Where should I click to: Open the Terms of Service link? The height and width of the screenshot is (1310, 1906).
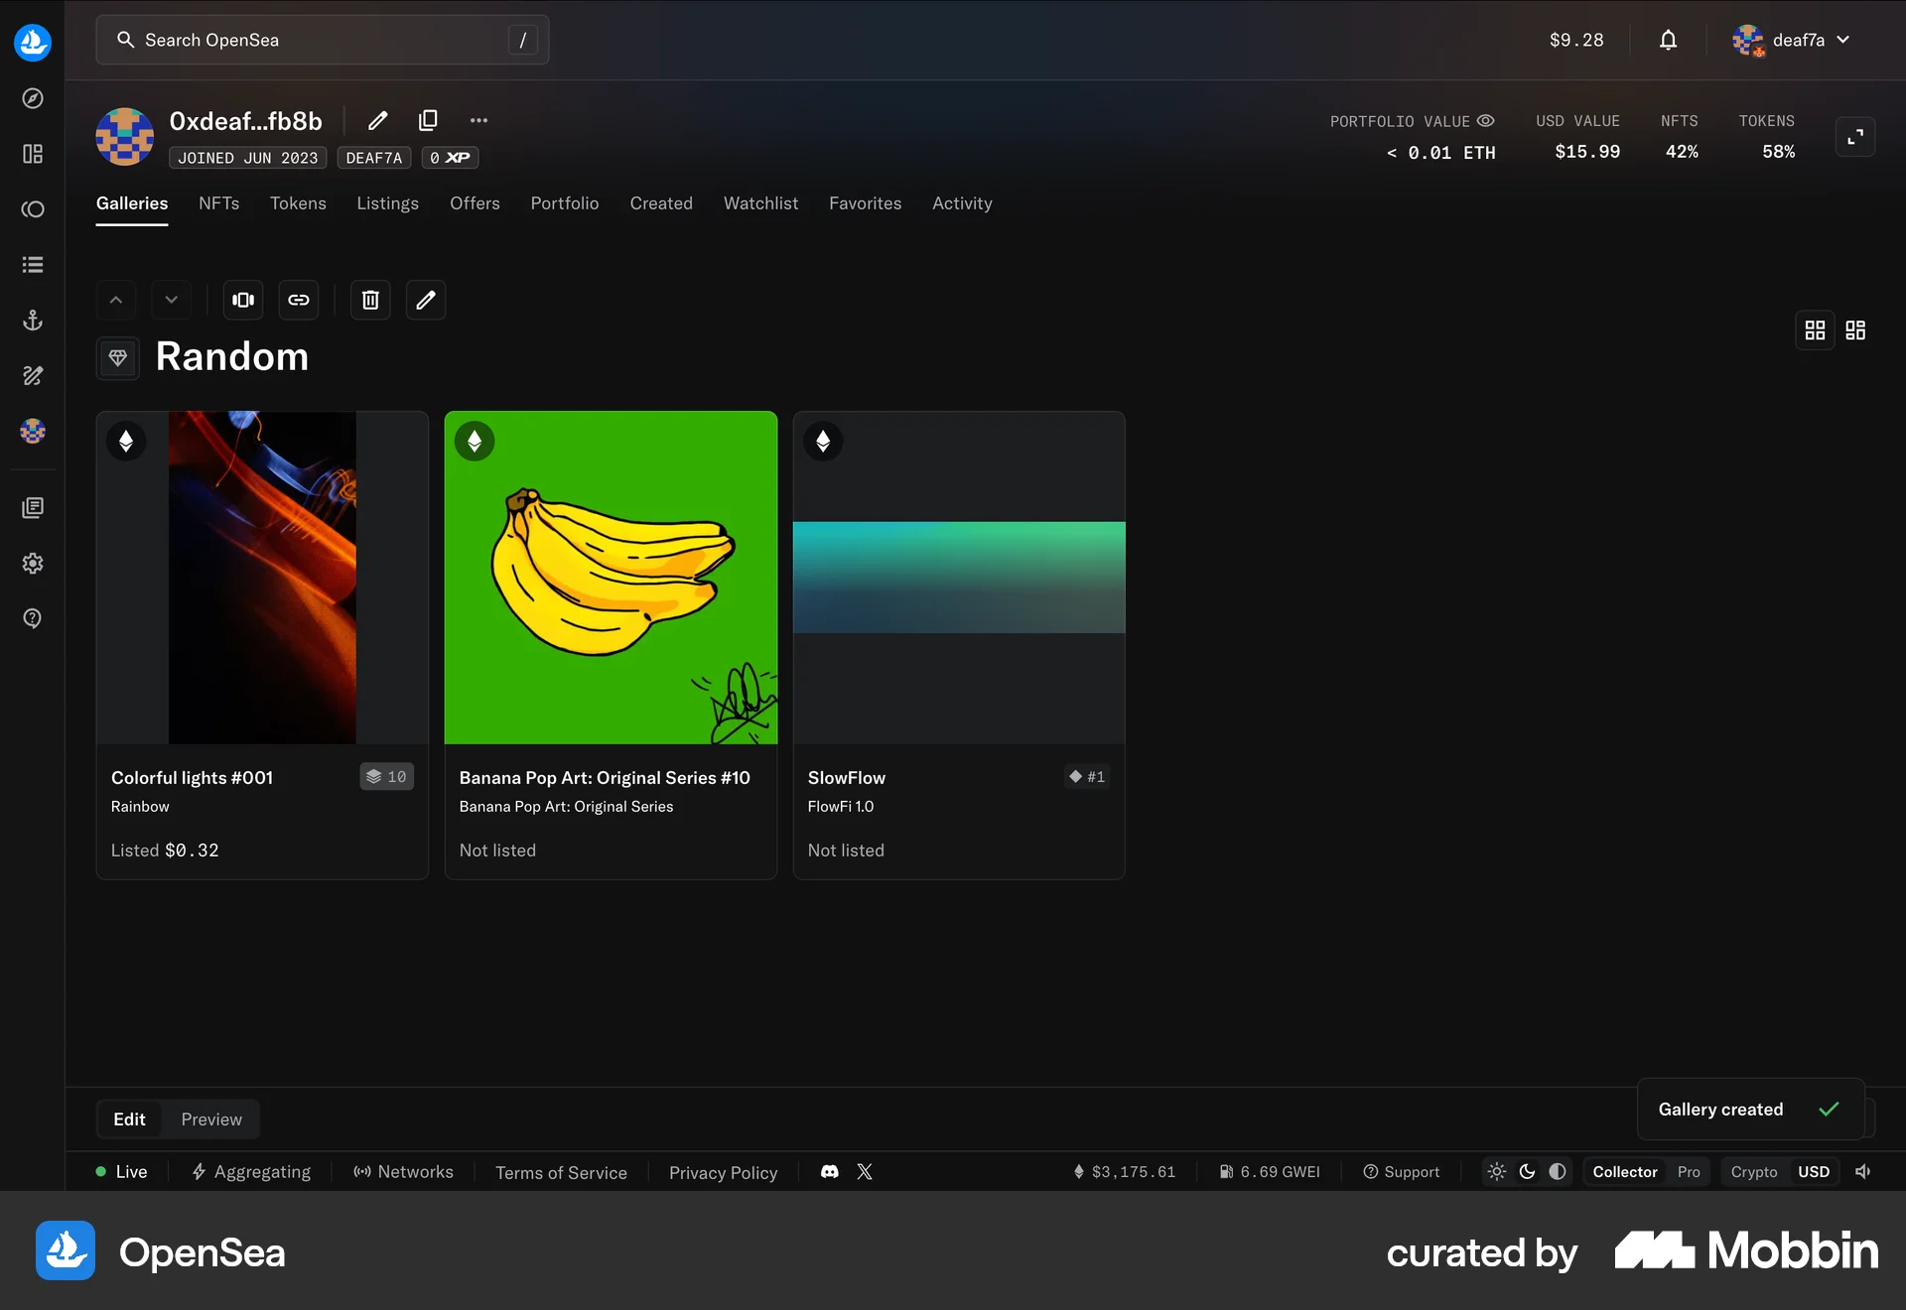click(x=561, y=1172)
